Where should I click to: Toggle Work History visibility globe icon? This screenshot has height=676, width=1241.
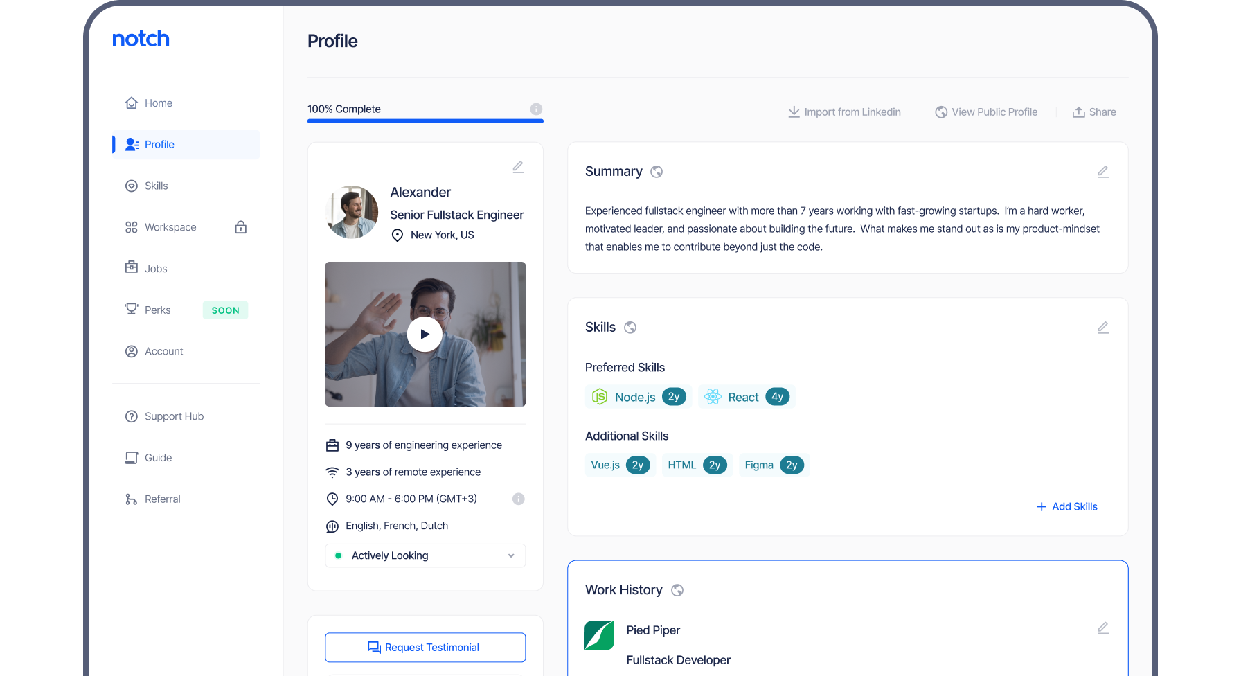[677, 590]
